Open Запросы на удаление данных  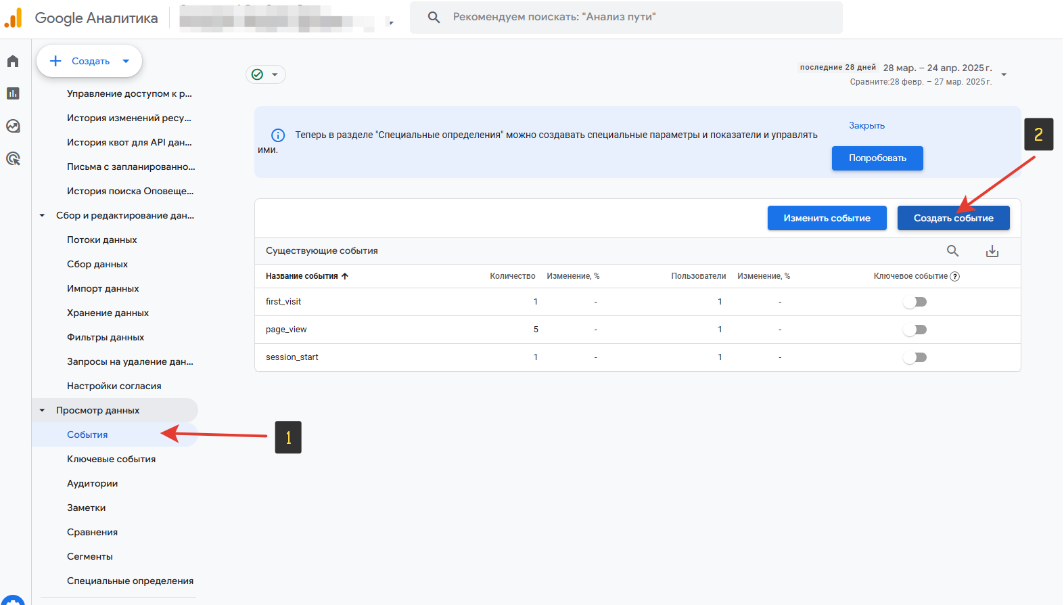point(130,361)
